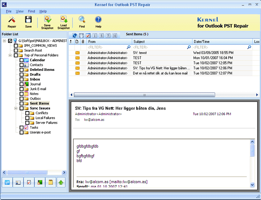
Task: Sort by the Subject column header
Action: (x=162, y=41)
